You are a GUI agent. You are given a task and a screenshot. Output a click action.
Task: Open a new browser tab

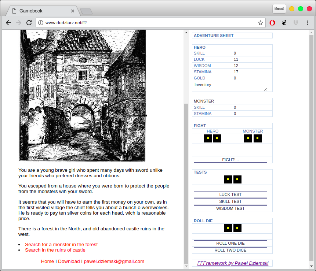[86, 11]
